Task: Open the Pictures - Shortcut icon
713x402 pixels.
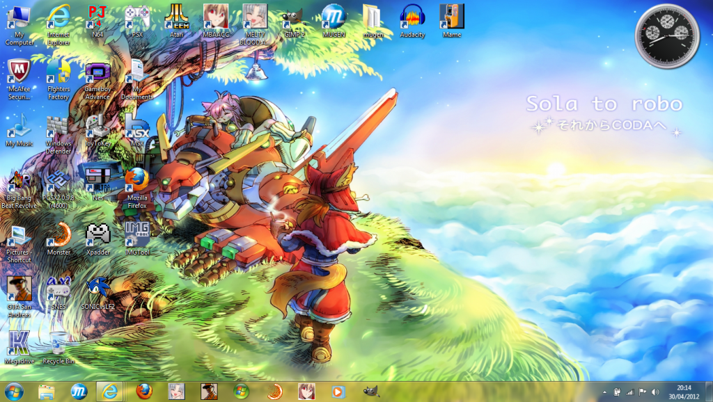Action: click(x=19, y=243)
